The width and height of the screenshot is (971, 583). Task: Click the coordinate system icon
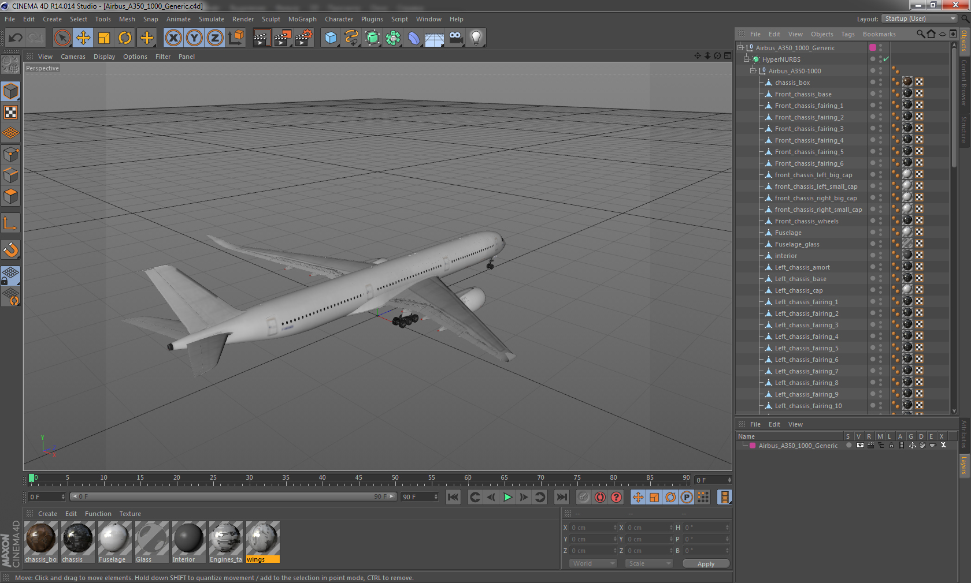(x=236, y=38)
